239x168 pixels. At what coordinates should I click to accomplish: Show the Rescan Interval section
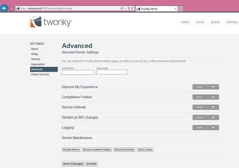coord(206,107)
